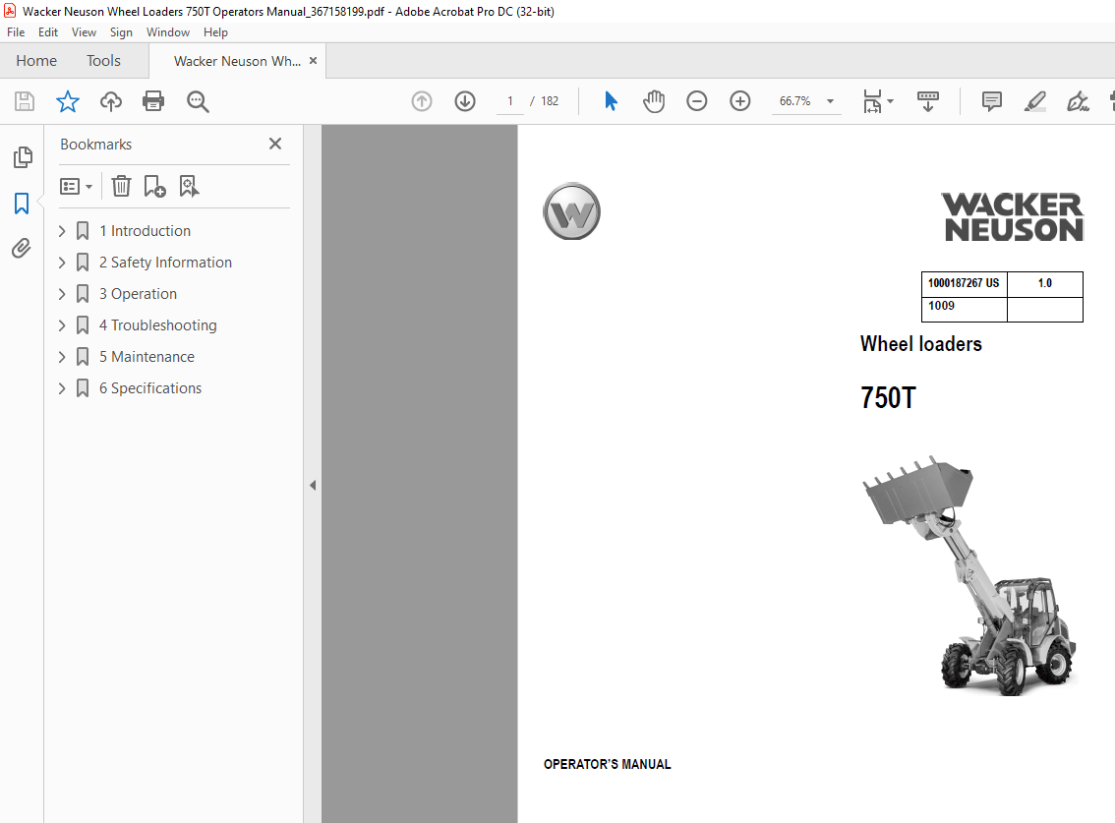The image size is (1115, 823).
Task: Delete the selected bookmark
Action: (121, 186)
